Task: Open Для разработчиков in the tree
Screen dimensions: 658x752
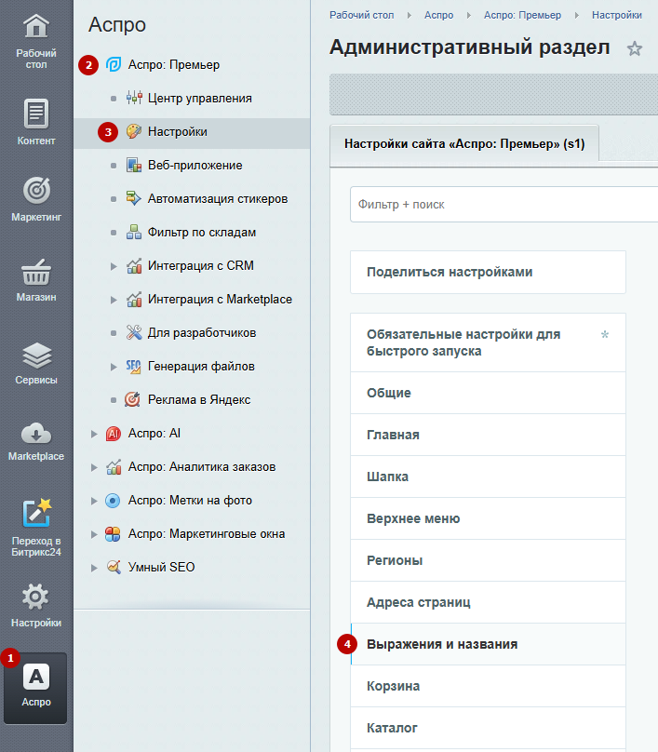Action: coord(192,333)
